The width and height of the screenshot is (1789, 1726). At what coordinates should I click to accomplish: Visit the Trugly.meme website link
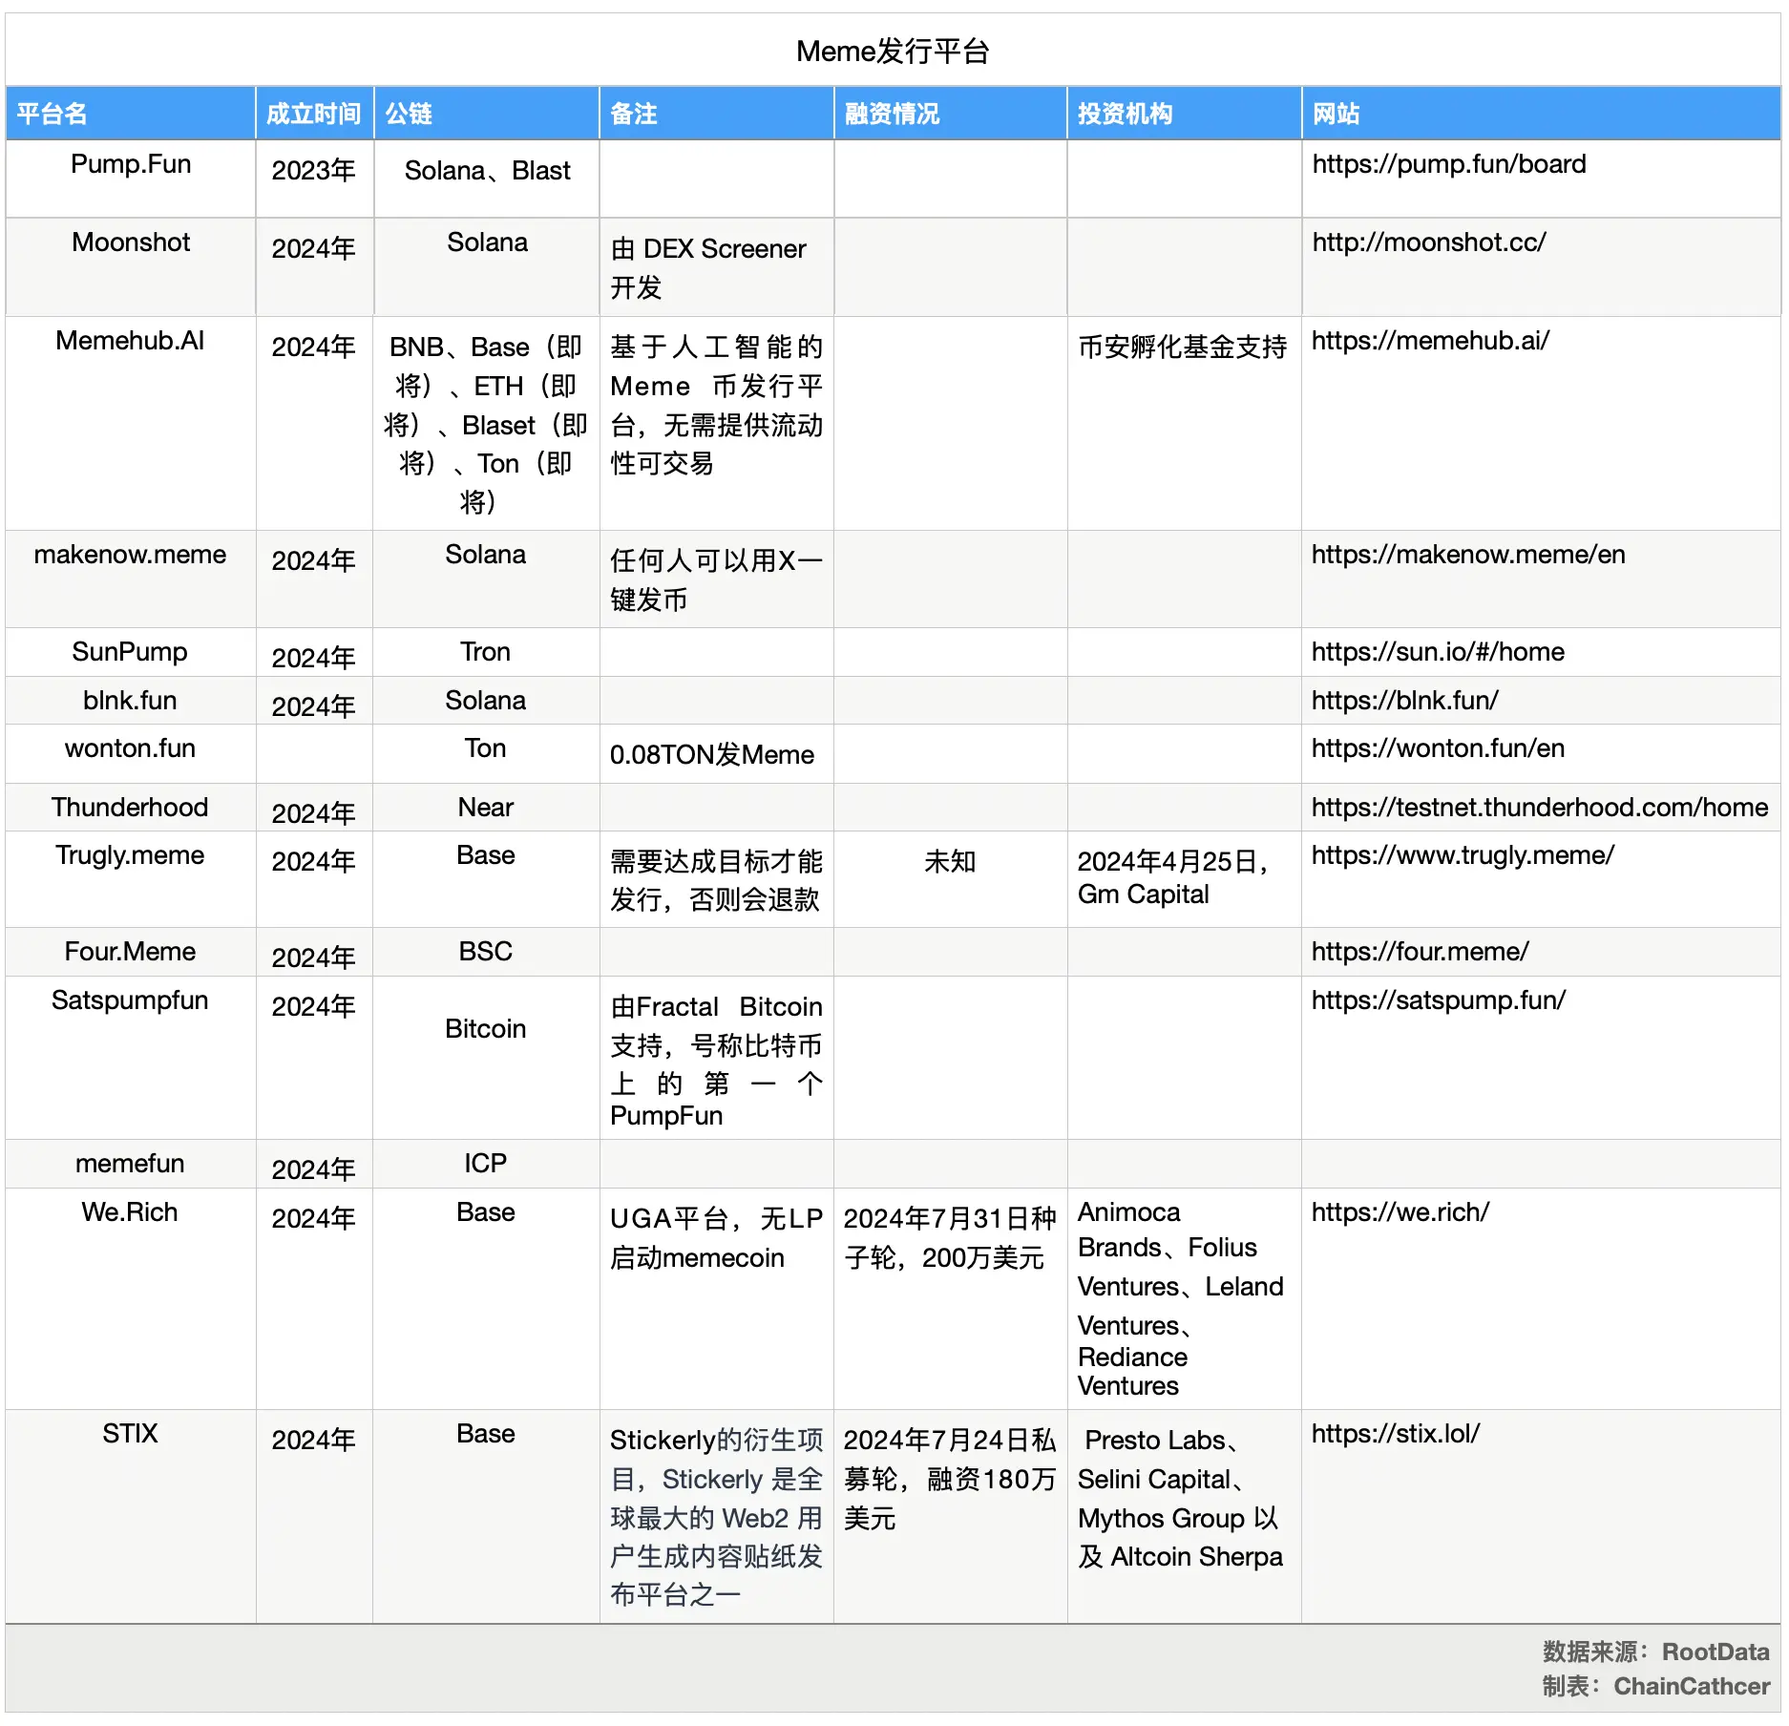pos(1462,855)
